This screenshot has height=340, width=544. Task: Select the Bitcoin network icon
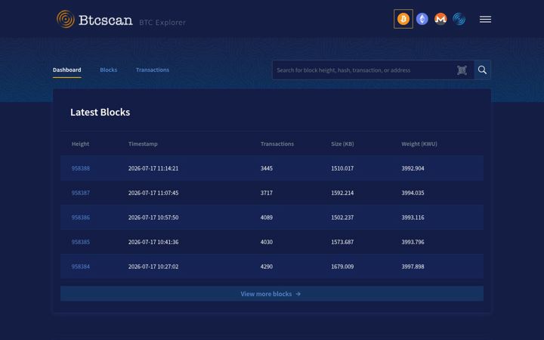coord(403,19)
